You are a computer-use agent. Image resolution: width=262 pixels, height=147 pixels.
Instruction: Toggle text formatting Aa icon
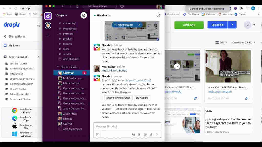(x=133, y=134)
